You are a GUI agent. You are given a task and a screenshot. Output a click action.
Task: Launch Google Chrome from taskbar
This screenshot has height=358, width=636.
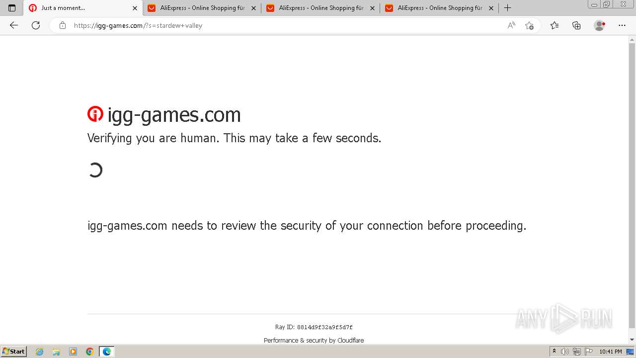point(90,352)
